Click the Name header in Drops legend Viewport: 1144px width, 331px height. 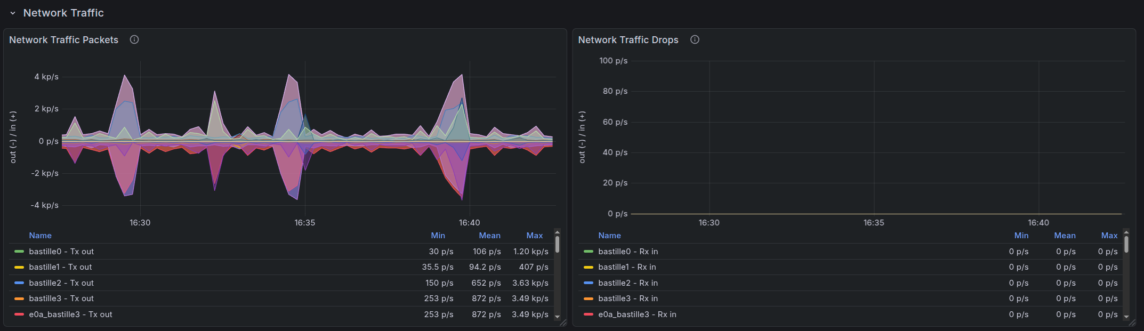point(609,236)
